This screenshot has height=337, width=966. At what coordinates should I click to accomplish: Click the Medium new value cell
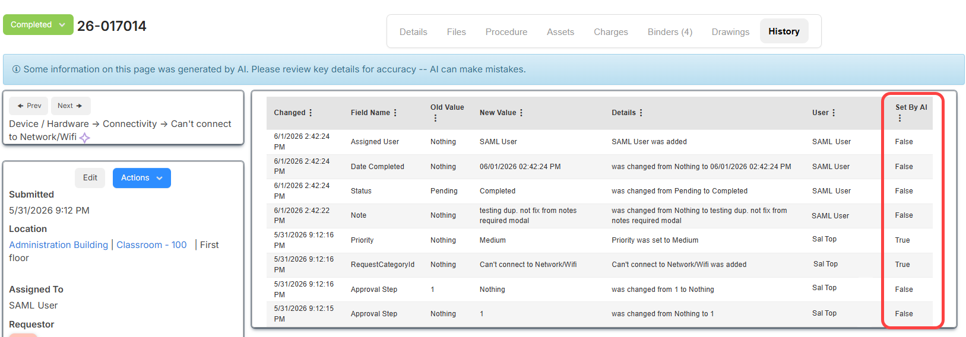493,240
